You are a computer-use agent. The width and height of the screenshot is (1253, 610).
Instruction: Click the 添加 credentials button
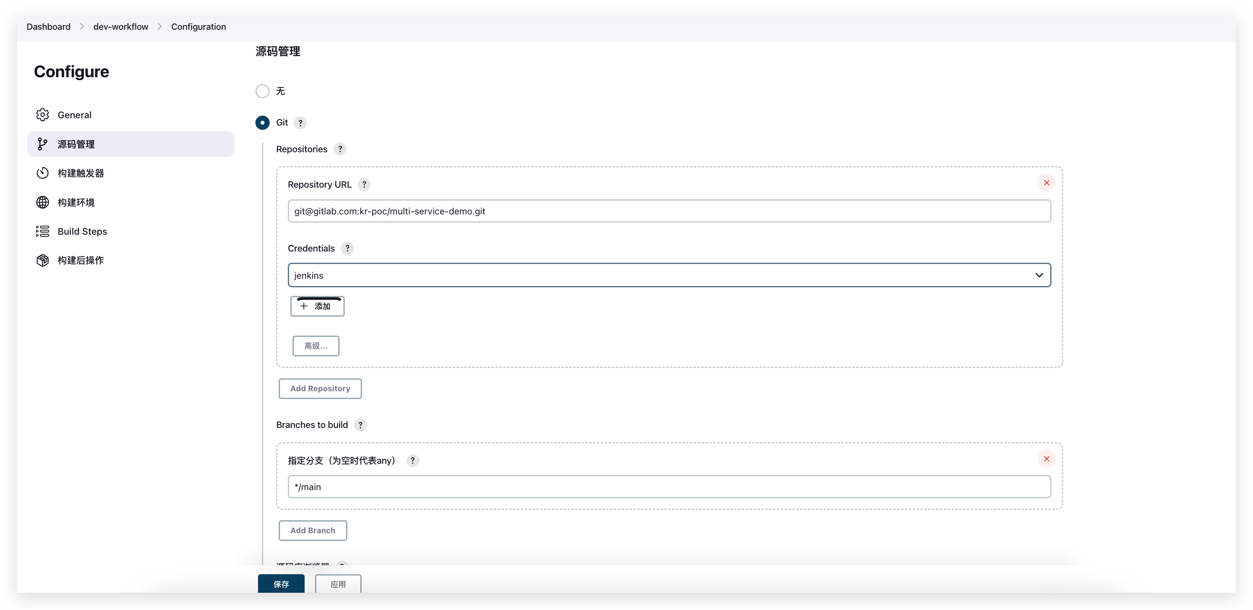point(317,306)
